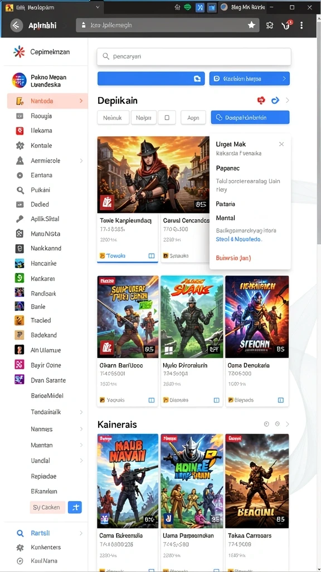Open the three-dot browser menu

(301, 25)
